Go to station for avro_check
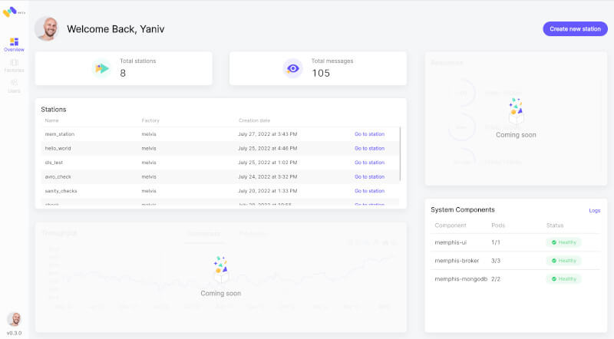Viewport: 614px width, 339px height. click(369, 176)
